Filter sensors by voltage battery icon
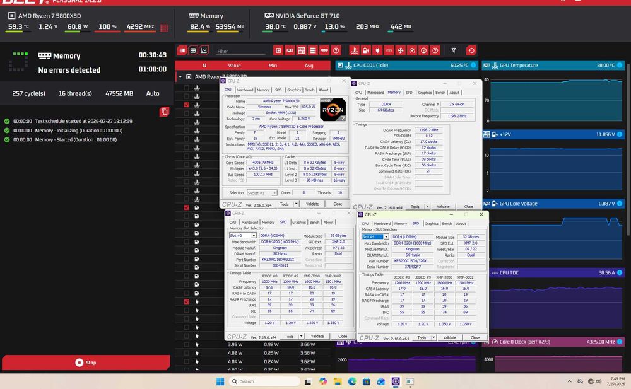Screen dimensions: 631x389 tap(366, 50)
